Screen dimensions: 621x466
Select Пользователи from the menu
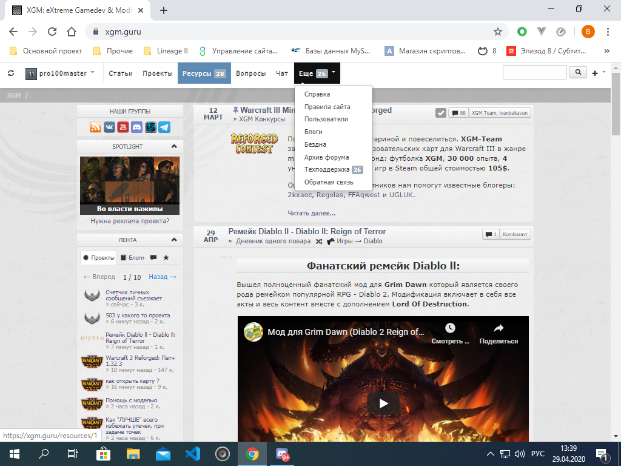point(326,119)
